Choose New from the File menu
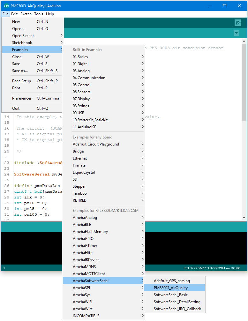Image resolution: width=248 pixels, height=321 pixels. [x=32, y=21]
